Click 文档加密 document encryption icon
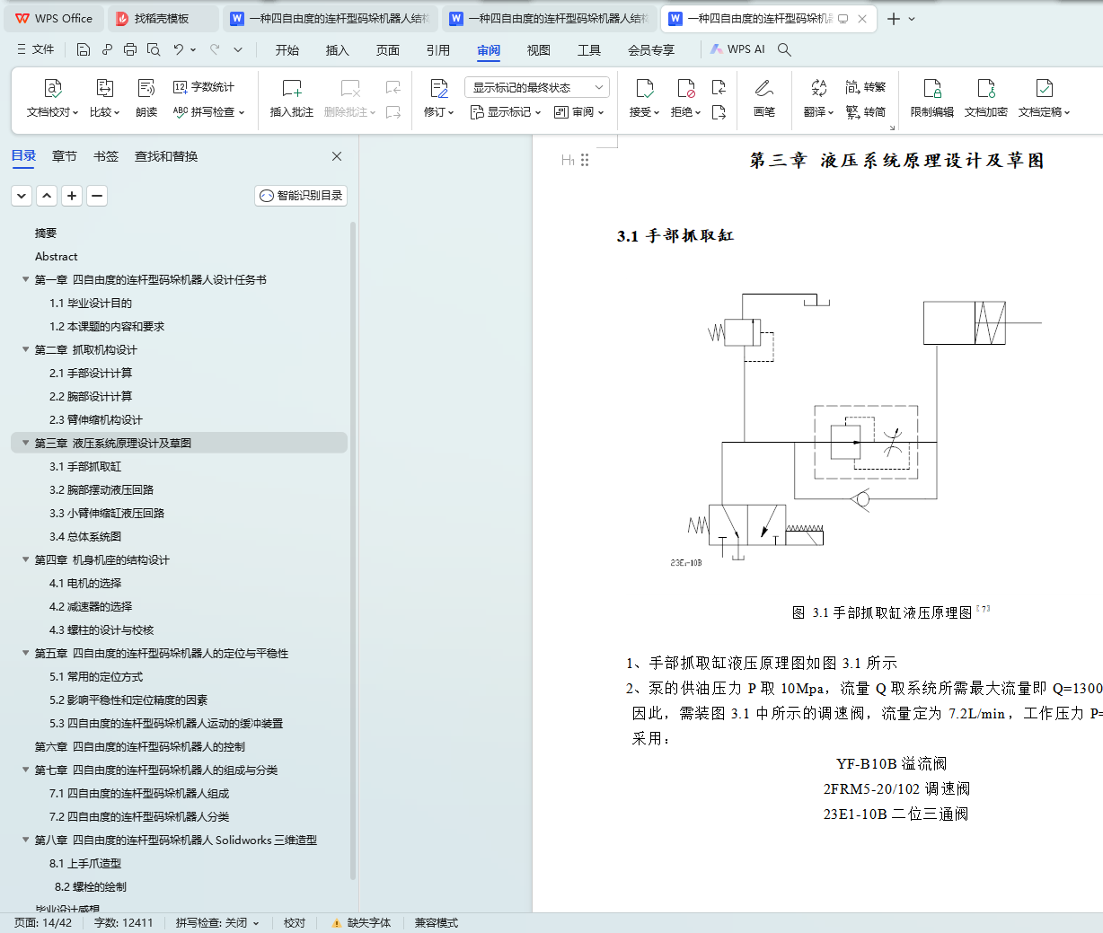 tap(986, 88)
